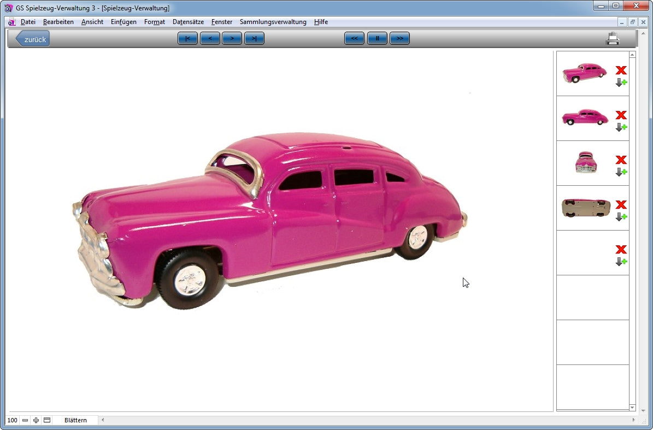Pause the slideshow playback
This screenshot has width=653, height=430.
click(377, 38)
